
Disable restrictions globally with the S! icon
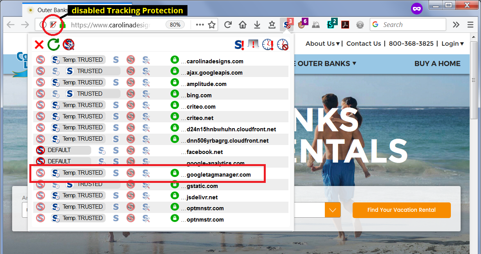tap(239, 45)
